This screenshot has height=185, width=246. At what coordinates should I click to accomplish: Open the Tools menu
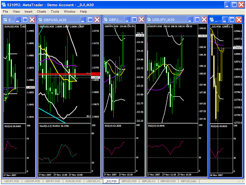[x=55, y=11]
